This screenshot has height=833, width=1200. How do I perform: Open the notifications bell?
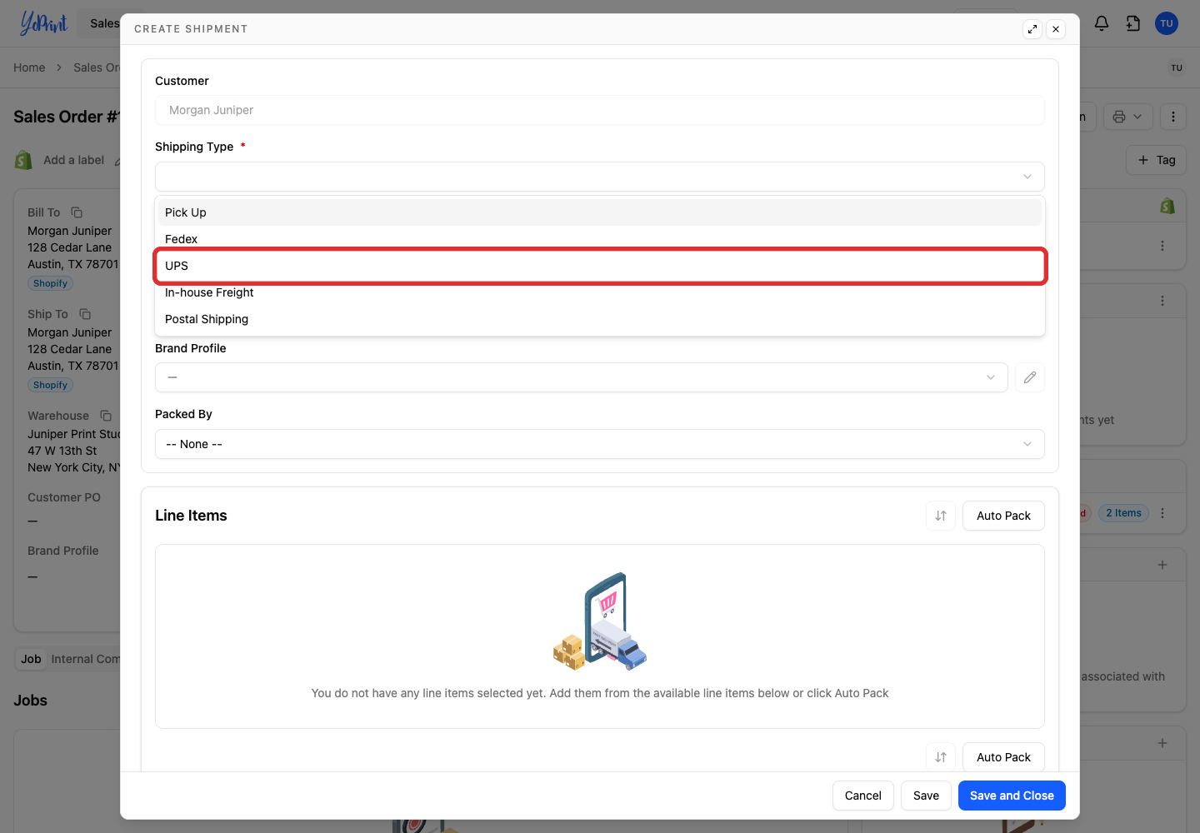[x=1102, y=23]
